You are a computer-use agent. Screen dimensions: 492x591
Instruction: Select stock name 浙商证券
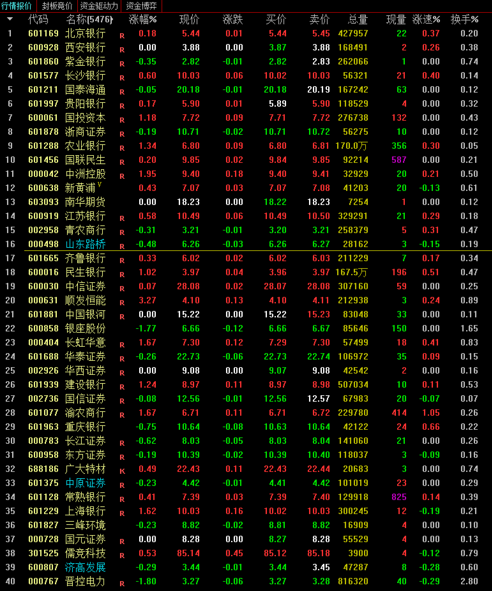tap(85, 132)
